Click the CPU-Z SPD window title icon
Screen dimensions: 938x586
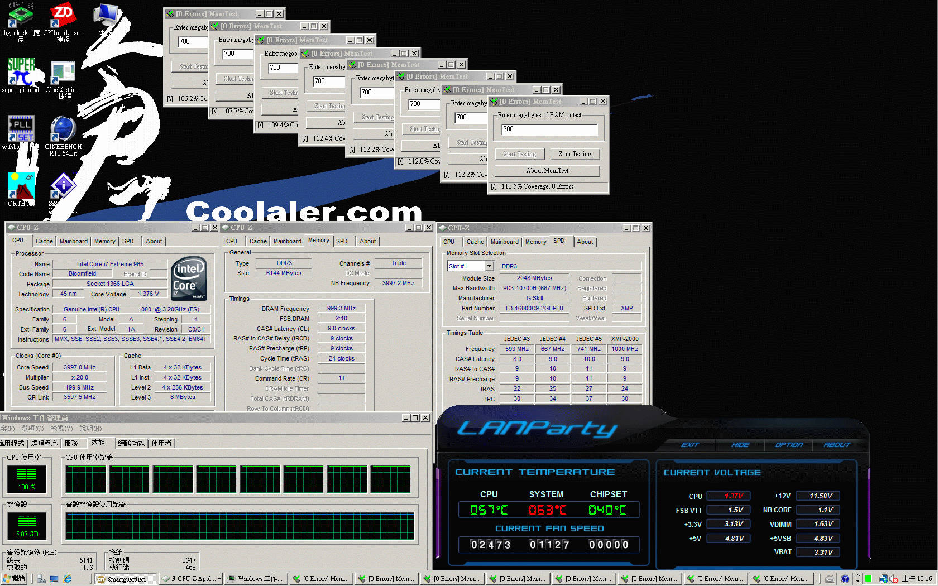(x=443, y=228)
